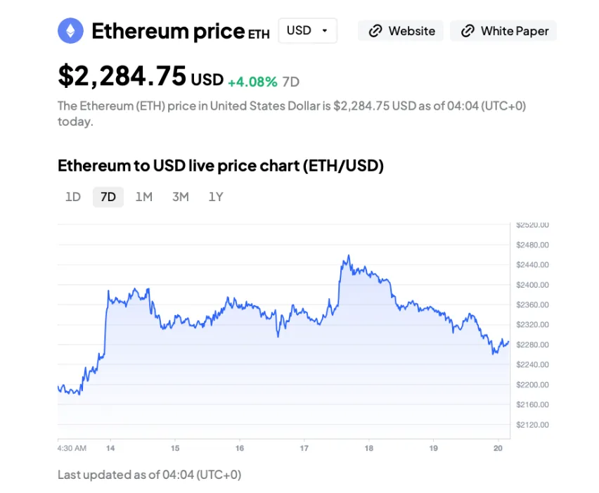Click the USD dropdown caret arrow
This screenshot has height=493, width=599.
(324, 31)
